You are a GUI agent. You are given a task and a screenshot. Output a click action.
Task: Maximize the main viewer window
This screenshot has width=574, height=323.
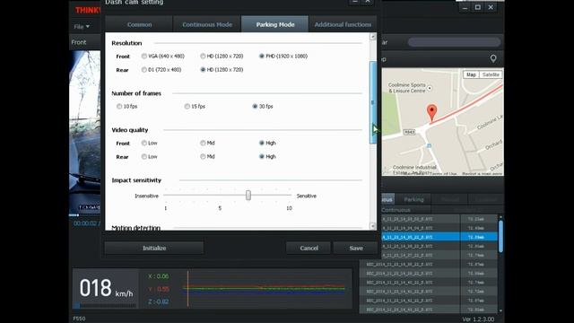(x=478, y=7)
